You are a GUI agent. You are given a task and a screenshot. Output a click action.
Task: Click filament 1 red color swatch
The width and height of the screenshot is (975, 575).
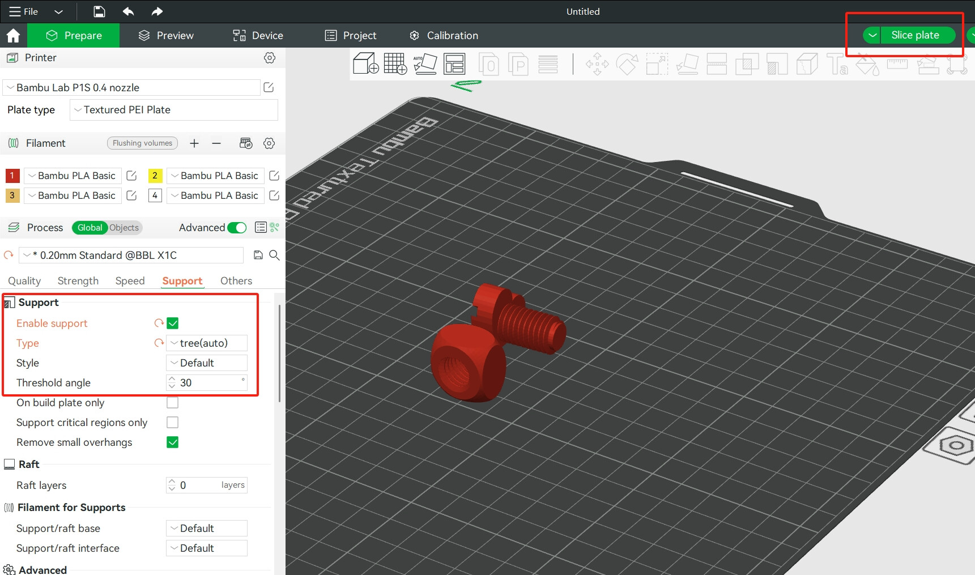click(12, 176)
